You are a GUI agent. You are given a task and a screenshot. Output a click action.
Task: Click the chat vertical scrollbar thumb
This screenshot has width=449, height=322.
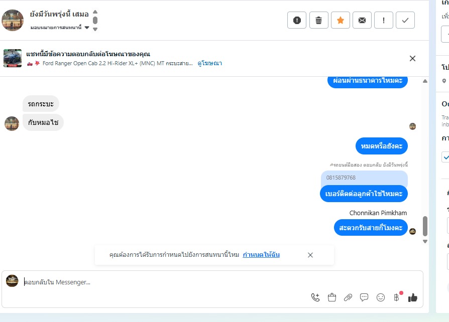coord(425,226)
